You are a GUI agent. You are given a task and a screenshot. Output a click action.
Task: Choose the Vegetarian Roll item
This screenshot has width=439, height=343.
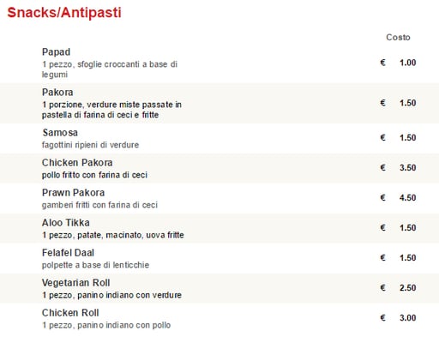tap(76, 283)
